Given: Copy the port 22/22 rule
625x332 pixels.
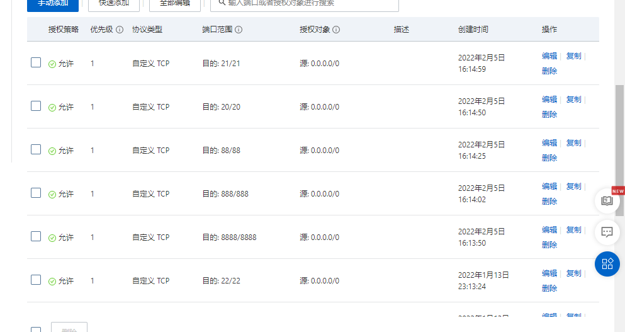Looking at the screenshot, I should [573, 273].
